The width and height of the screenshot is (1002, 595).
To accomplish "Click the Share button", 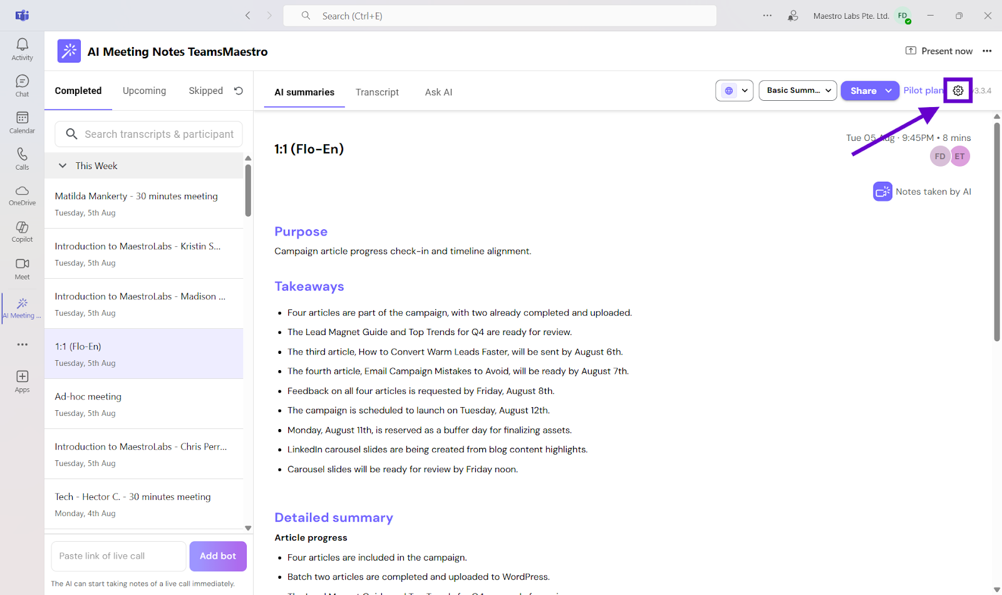I will click(x=863, y=91).
